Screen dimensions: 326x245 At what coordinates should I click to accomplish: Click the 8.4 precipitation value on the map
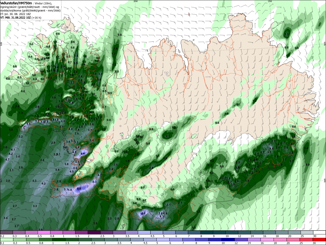(83, 154)
